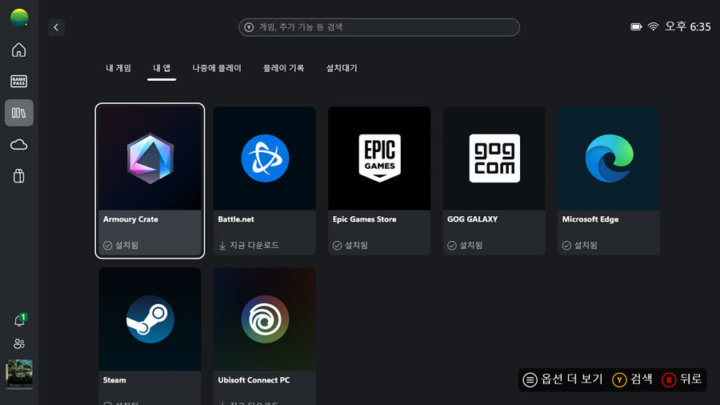Select the Library icon in sidebar
Image resolution: width=720 pixels, height=405 pixels.
tap(18, 113)
